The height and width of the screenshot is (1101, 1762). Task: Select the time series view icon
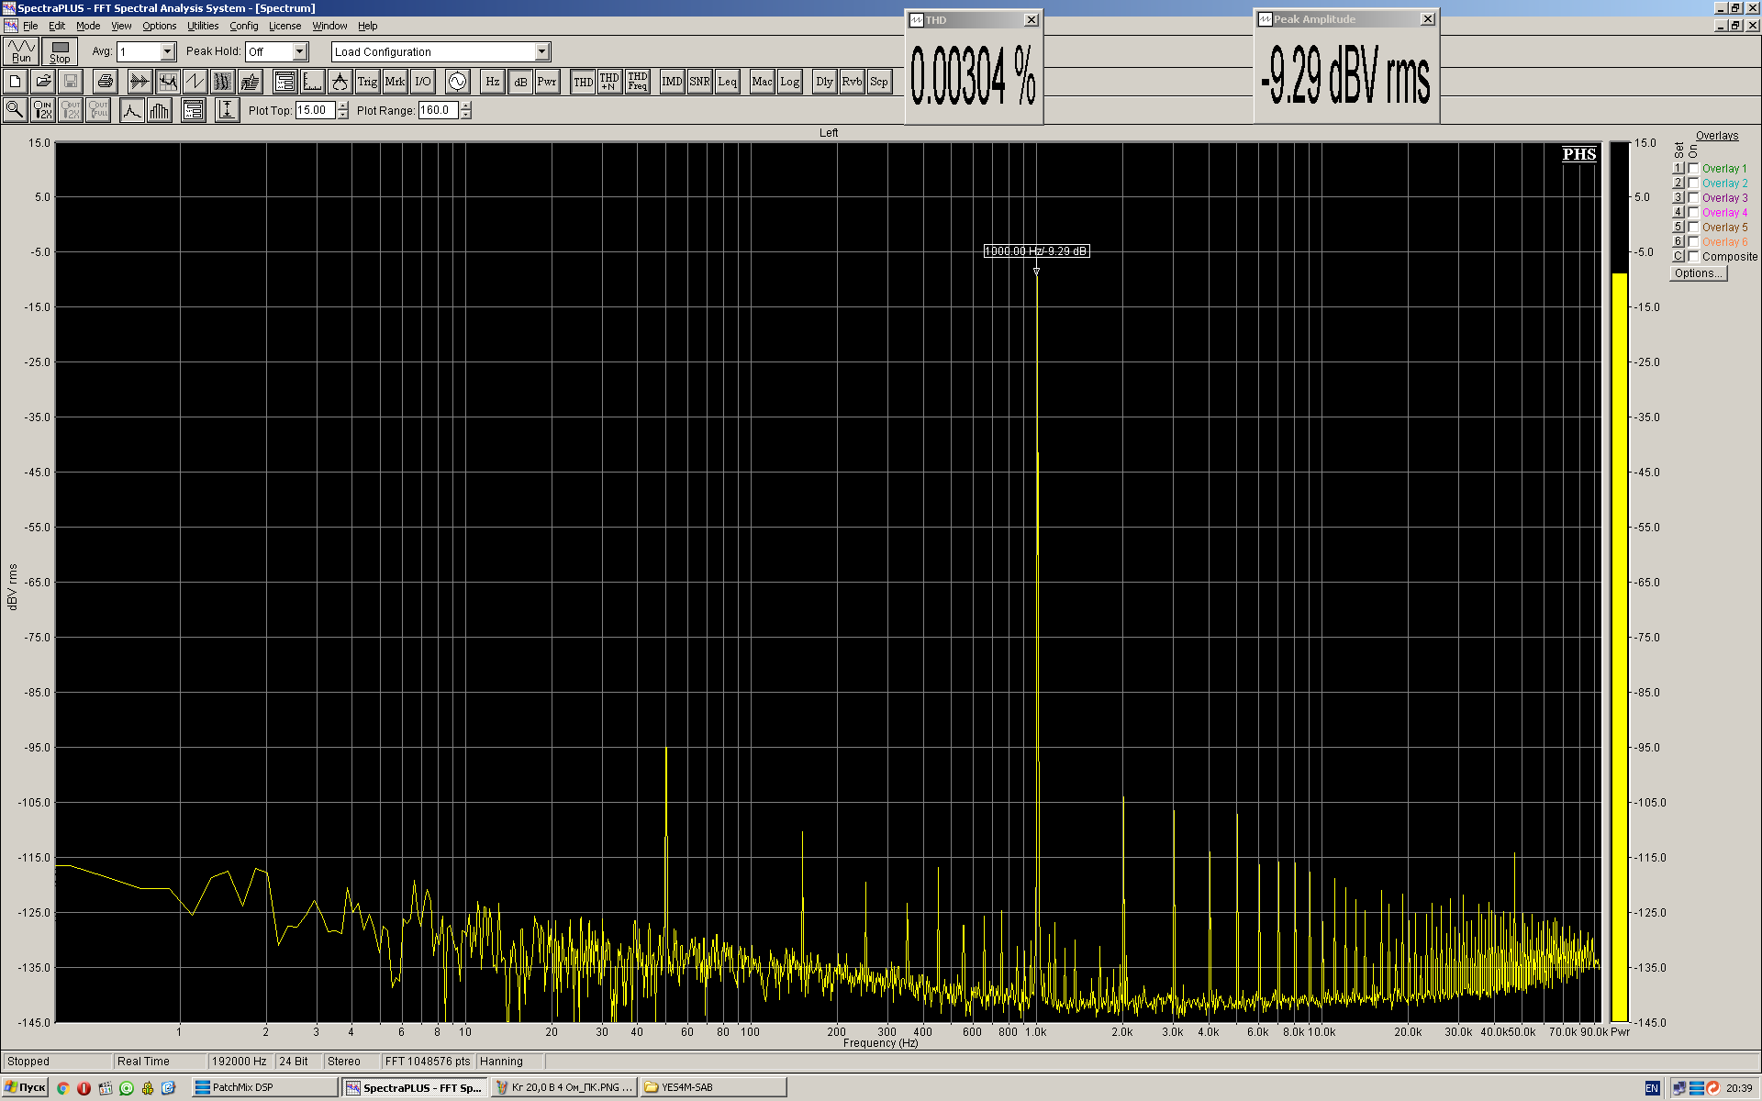pyautogui.click(x=139, y=82)
